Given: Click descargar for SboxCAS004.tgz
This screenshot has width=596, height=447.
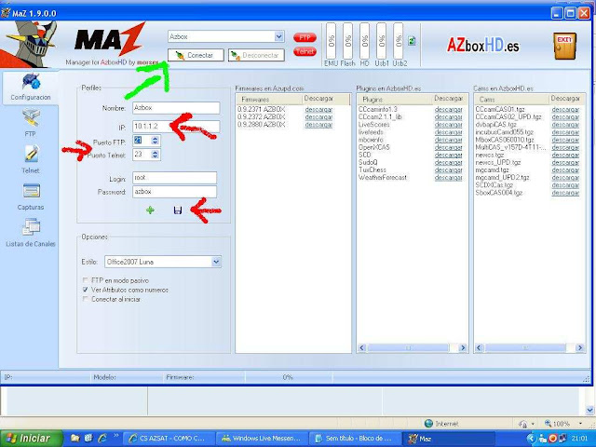Looking at the screenshot, I should 565,193.
